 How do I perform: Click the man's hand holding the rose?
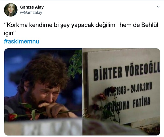coord(54,109)
